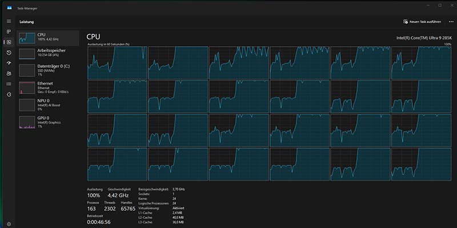457x228 pixels.
Task: Open the startup apps speedometer icon
Action: point(9,63)
